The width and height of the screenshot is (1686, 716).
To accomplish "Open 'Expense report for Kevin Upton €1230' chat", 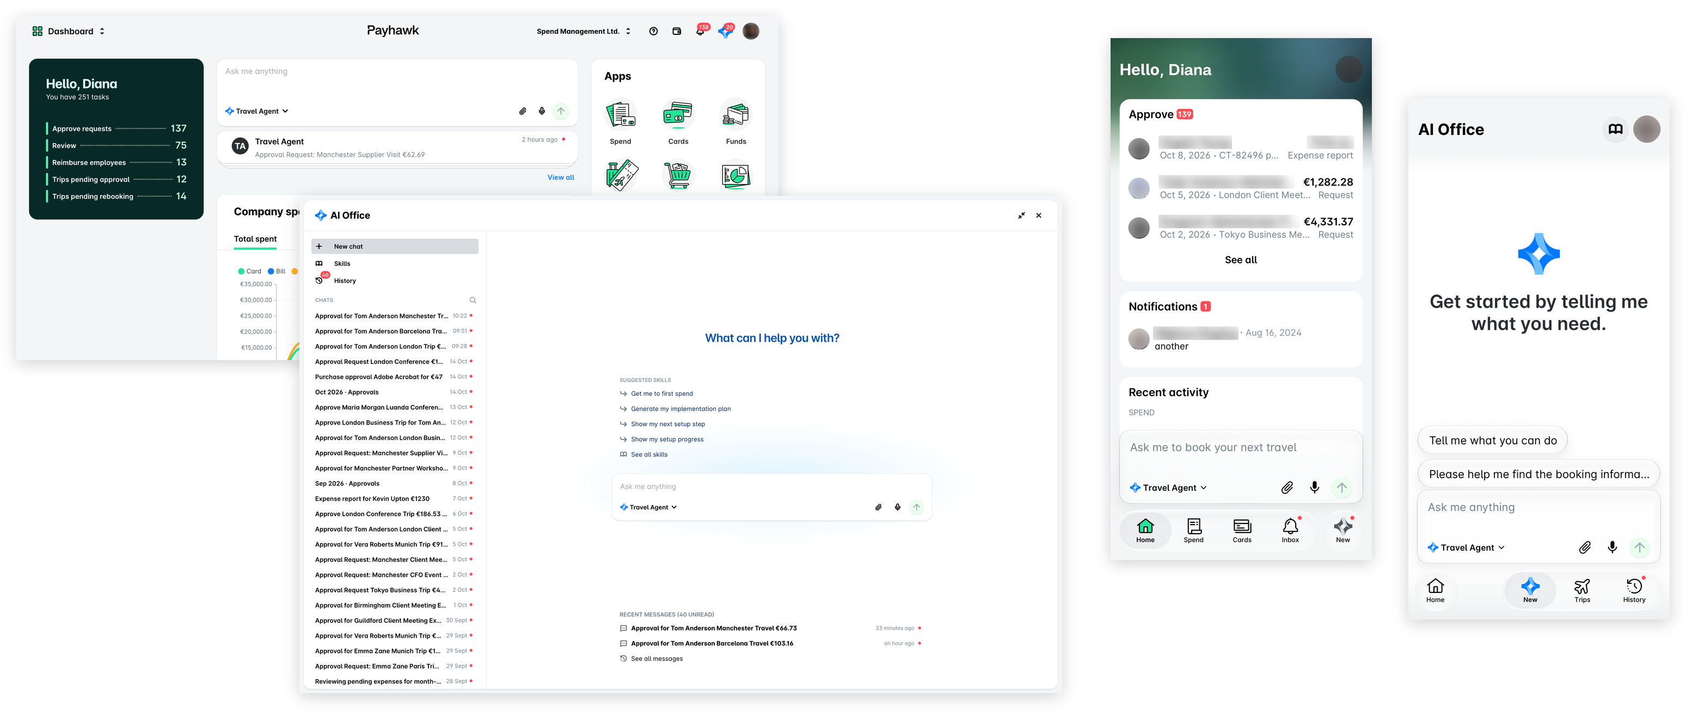I will 394,498.
